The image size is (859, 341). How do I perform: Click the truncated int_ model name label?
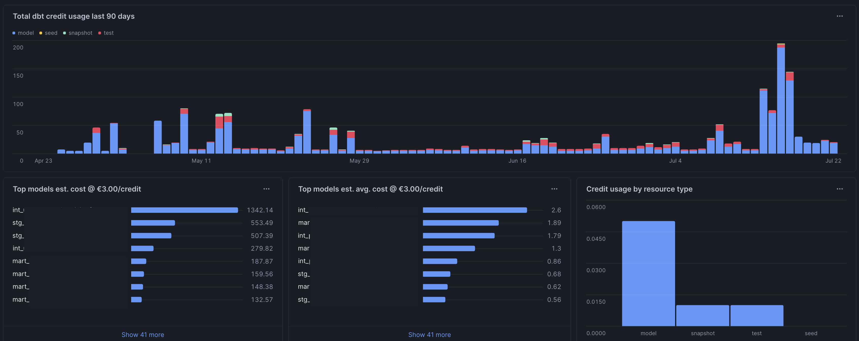tap(18, 210)
